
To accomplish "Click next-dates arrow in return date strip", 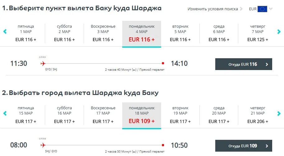I will [x=279, y=113].
